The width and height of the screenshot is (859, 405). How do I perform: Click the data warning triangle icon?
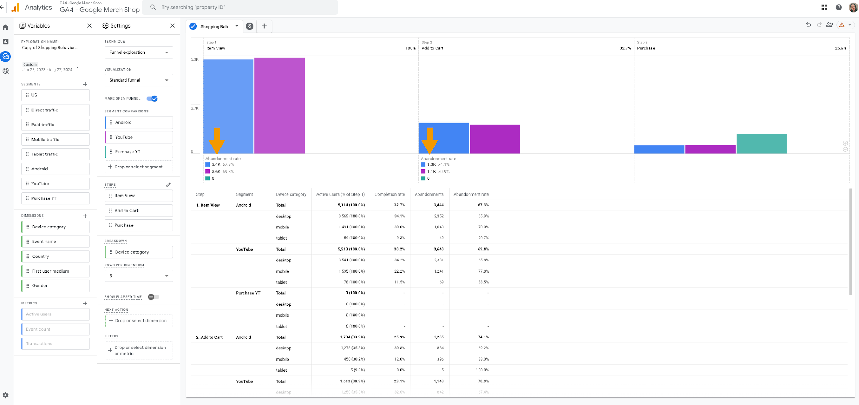click(842, 25)
